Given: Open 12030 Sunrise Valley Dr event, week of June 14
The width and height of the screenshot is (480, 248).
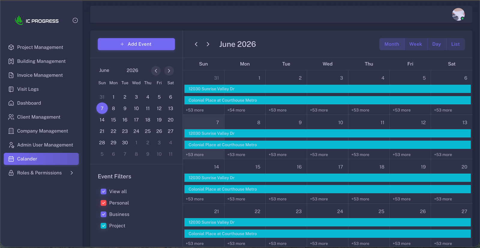Looking at the screenshot, I should 328,178.
